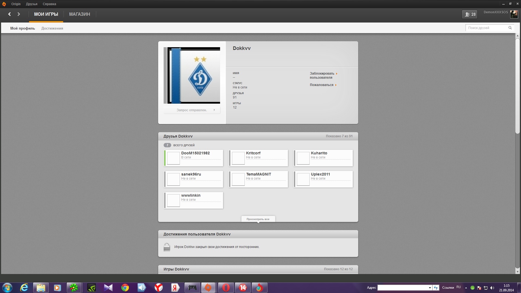Click Action Center flag tray icon
Viewport: 521px width, 293px height.
coord(479,288)
